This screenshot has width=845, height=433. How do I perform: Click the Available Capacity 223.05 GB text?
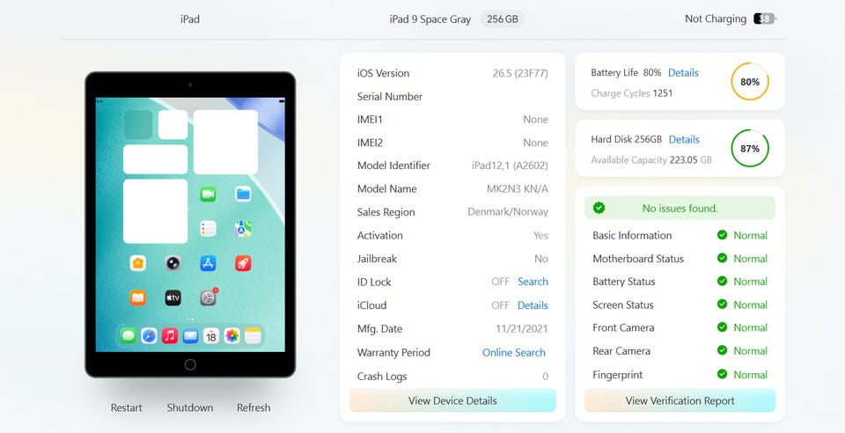[651, 160]
